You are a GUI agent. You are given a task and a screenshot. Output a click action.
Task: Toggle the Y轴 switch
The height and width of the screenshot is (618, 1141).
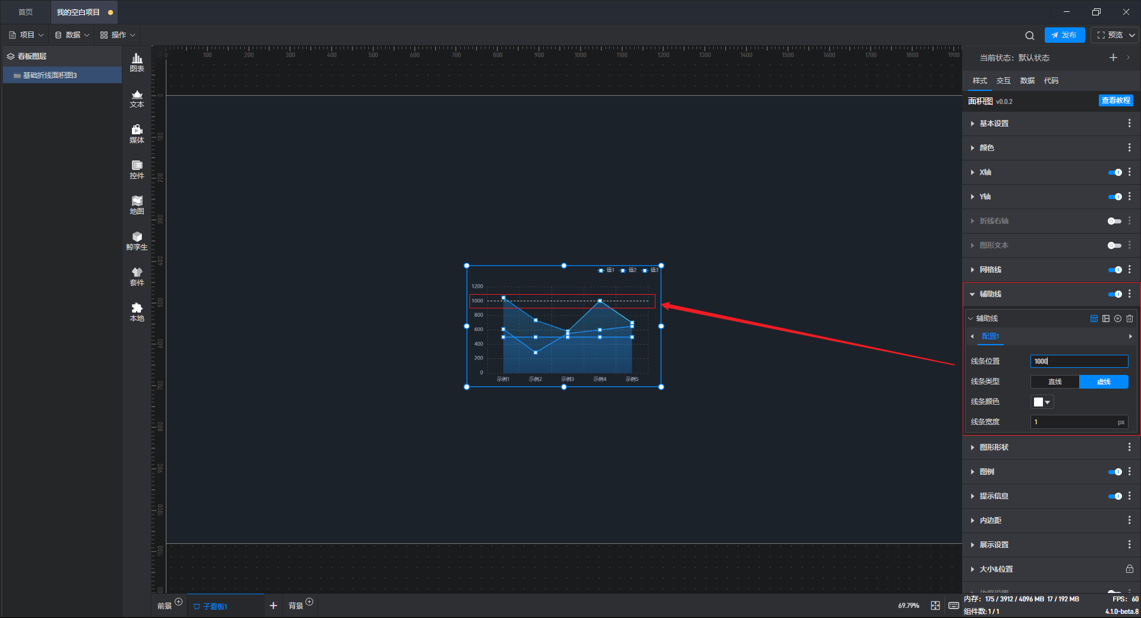(x=1115, y=197)
